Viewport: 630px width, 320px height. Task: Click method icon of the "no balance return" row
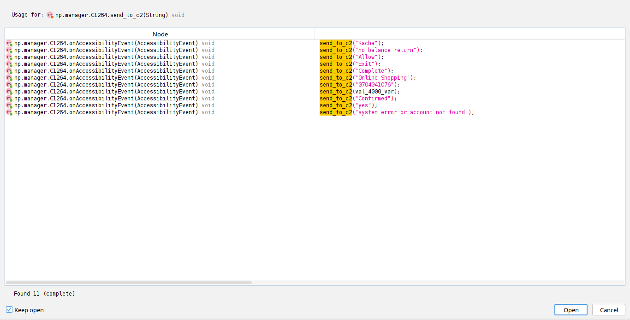pyautogui.click(x=9, y=50)
